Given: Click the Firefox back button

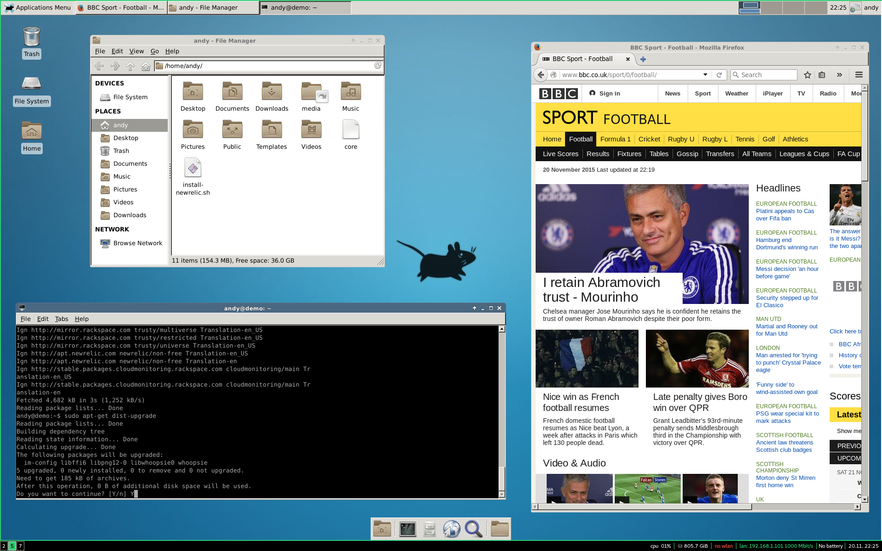Looking at the screenshot, I should 541,75.
